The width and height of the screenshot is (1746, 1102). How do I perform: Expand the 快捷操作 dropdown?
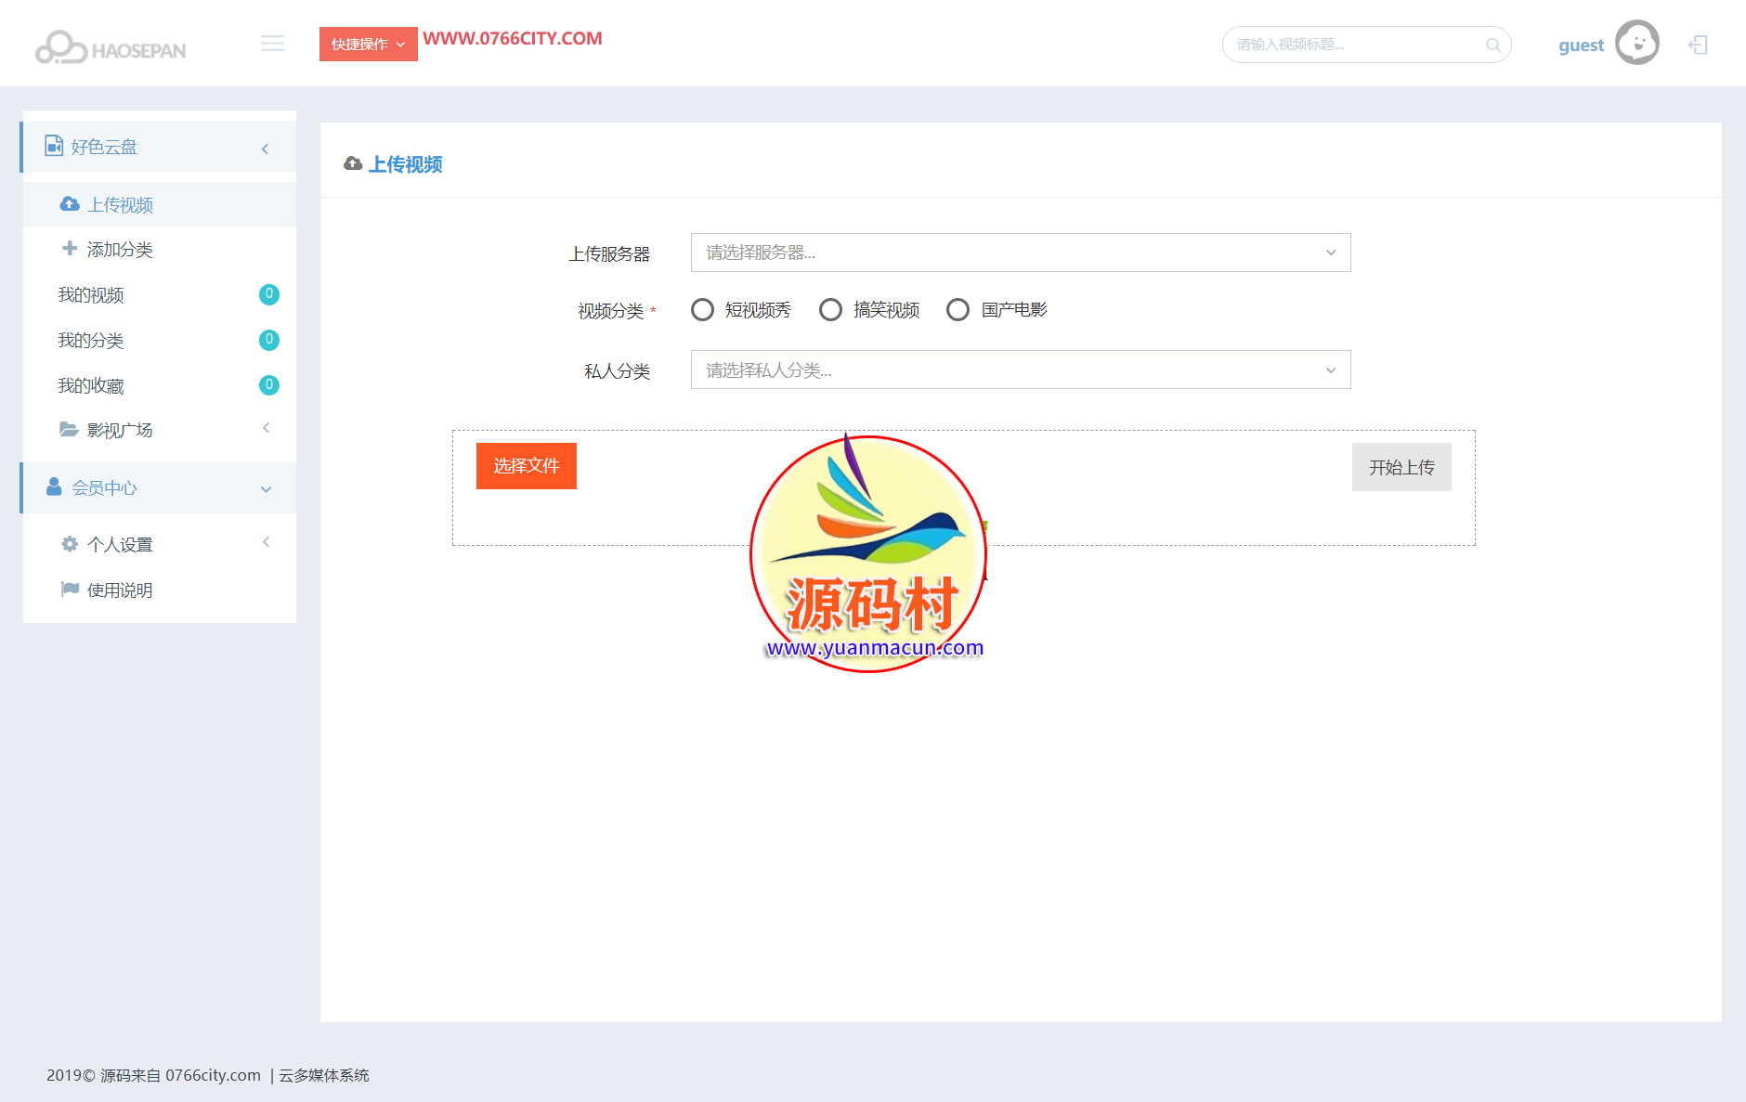368,44
